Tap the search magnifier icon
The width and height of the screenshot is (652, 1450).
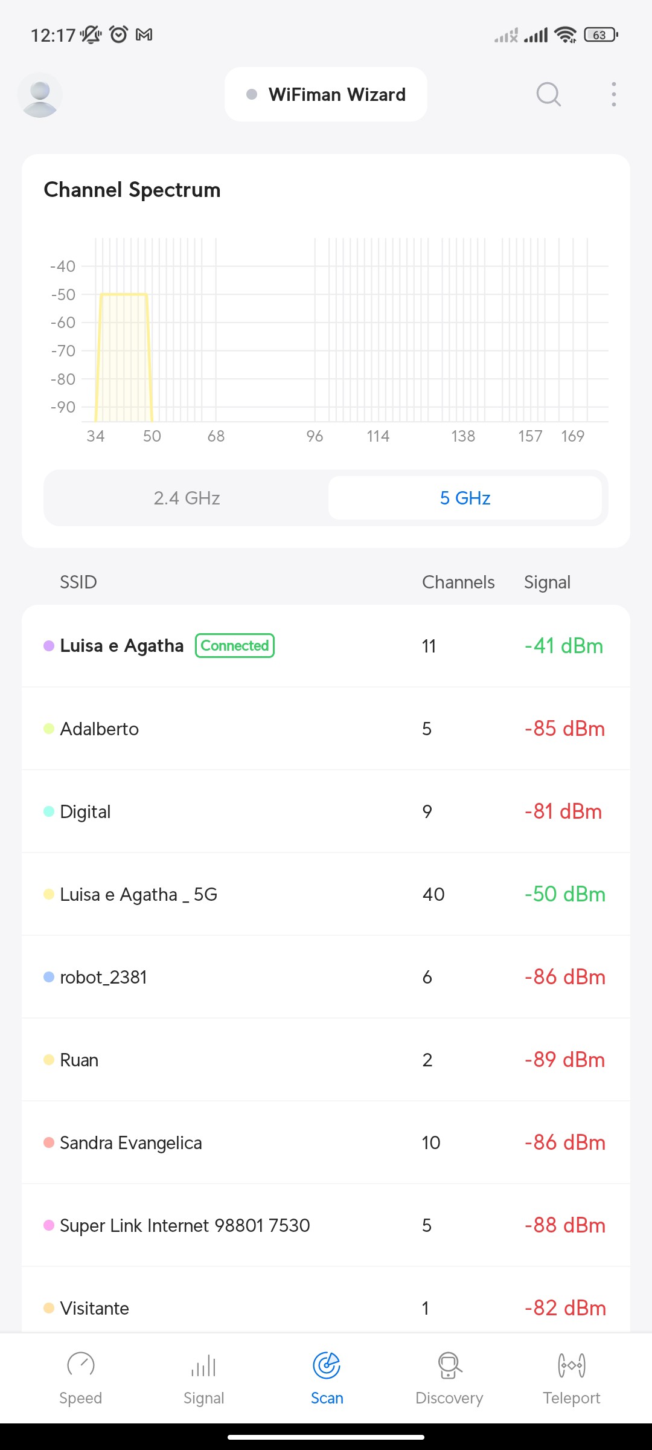548,94
